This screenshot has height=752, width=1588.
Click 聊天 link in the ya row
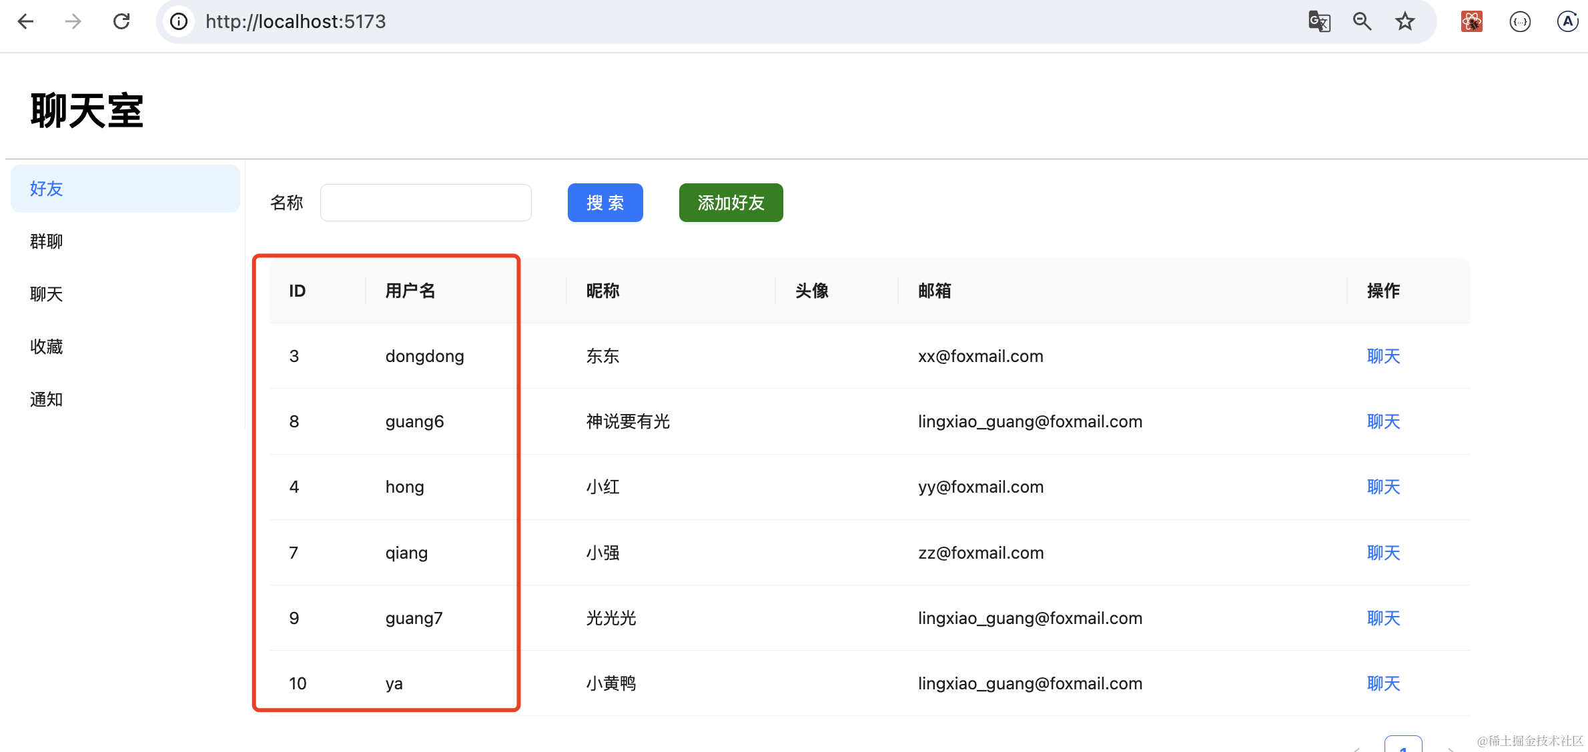click(x=1383, y=683)
